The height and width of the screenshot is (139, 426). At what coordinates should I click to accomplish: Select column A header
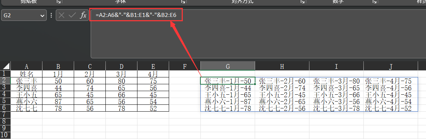(x=27, y=66)
